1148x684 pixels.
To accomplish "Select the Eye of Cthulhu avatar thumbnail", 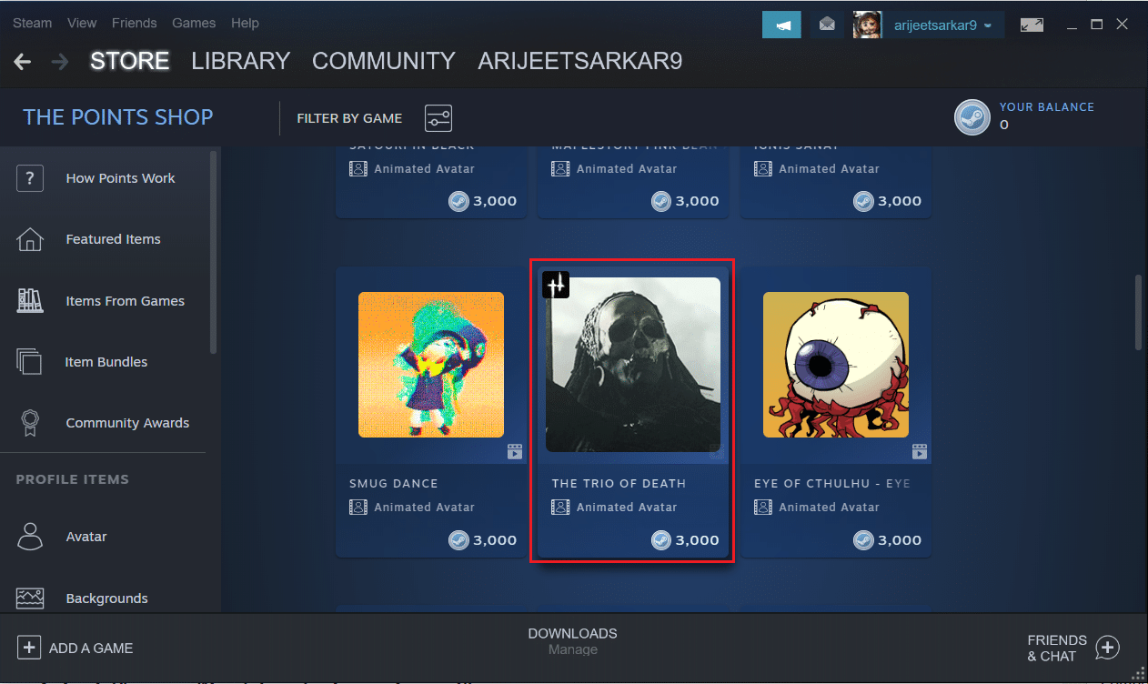I will [836, 365].
